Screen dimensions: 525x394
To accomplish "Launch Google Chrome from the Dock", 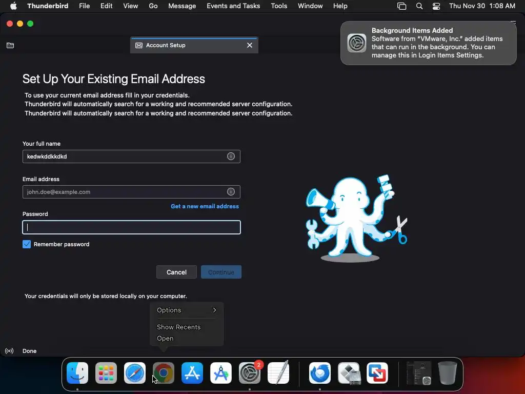I will tap(164, 373).
